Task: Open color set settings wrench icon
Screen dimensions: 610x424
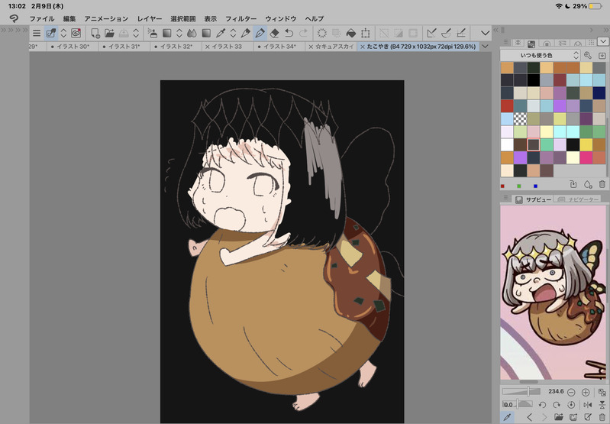Action: (x=587, y=55)
